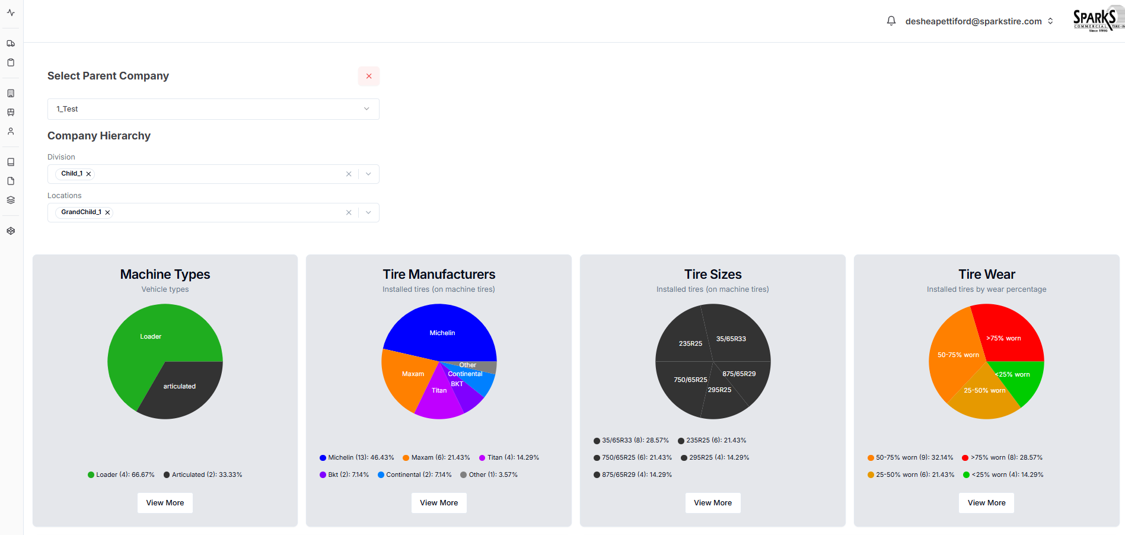This screenshot has width=1125, height=535.
Task: Open the user profile icon in sidebar
Action: pyautogui.click(x=11, y=131)
